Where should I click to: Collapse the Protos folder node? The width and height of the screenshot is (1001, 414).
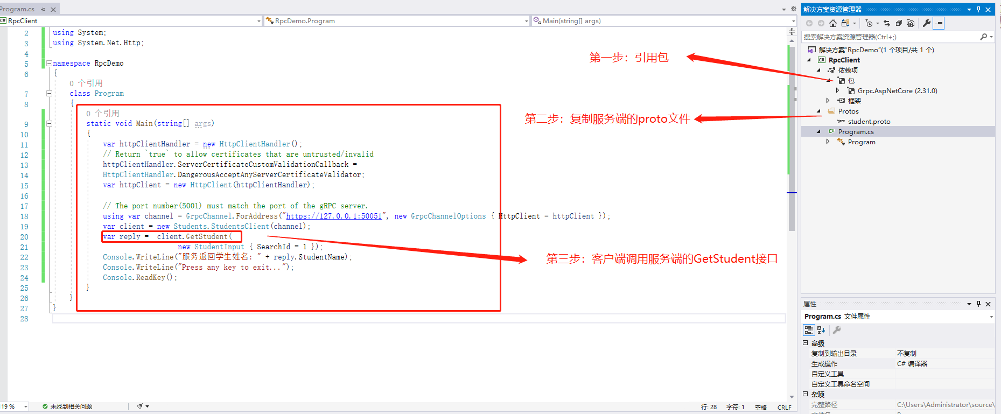click(819, 111)
